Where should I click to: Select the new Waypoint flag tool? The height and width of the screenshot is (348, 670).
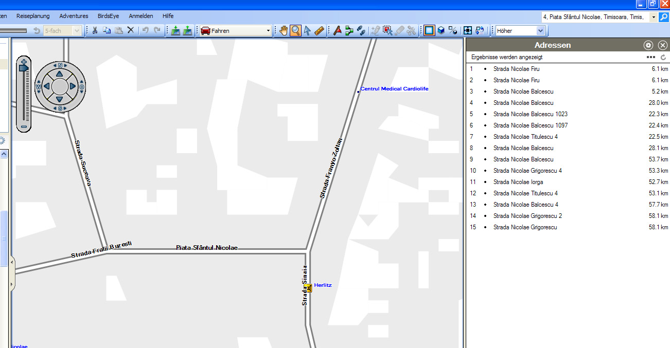338,31
